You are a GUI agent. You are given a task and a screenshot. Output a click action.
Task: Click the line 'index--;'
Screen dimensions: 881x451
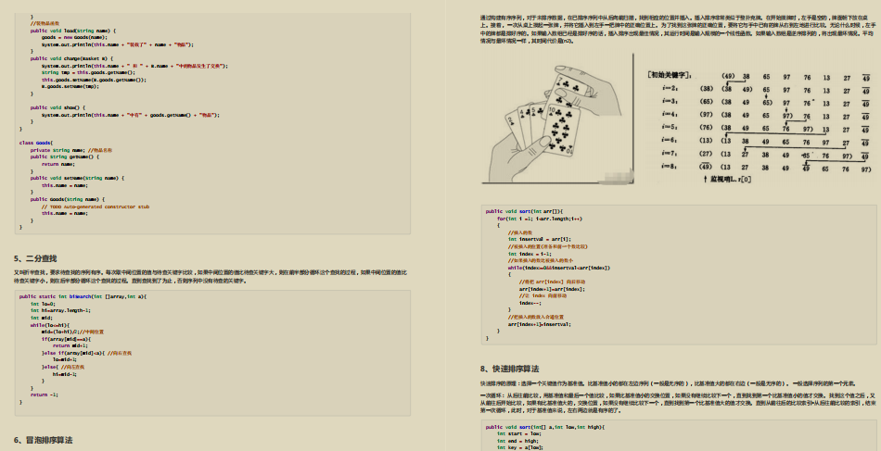530,304
